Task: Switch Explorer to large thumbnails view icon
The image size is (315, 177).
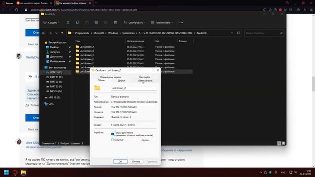Action: [x=283, y=143]
